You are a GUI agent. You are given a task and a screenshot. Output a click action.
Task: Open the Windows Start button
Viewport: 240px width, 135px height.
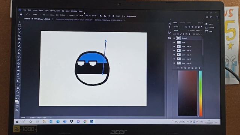pyautogui.click(x=17, y=121)
